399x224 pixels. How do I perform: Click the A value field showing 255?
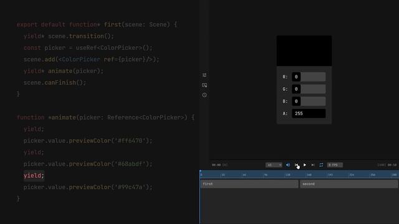click(x=309, y=113)
